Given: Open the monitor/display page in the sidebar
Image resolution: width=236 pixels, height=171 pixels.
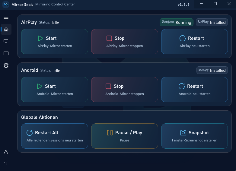Looking at the screenshot, I should coord(6,41).
